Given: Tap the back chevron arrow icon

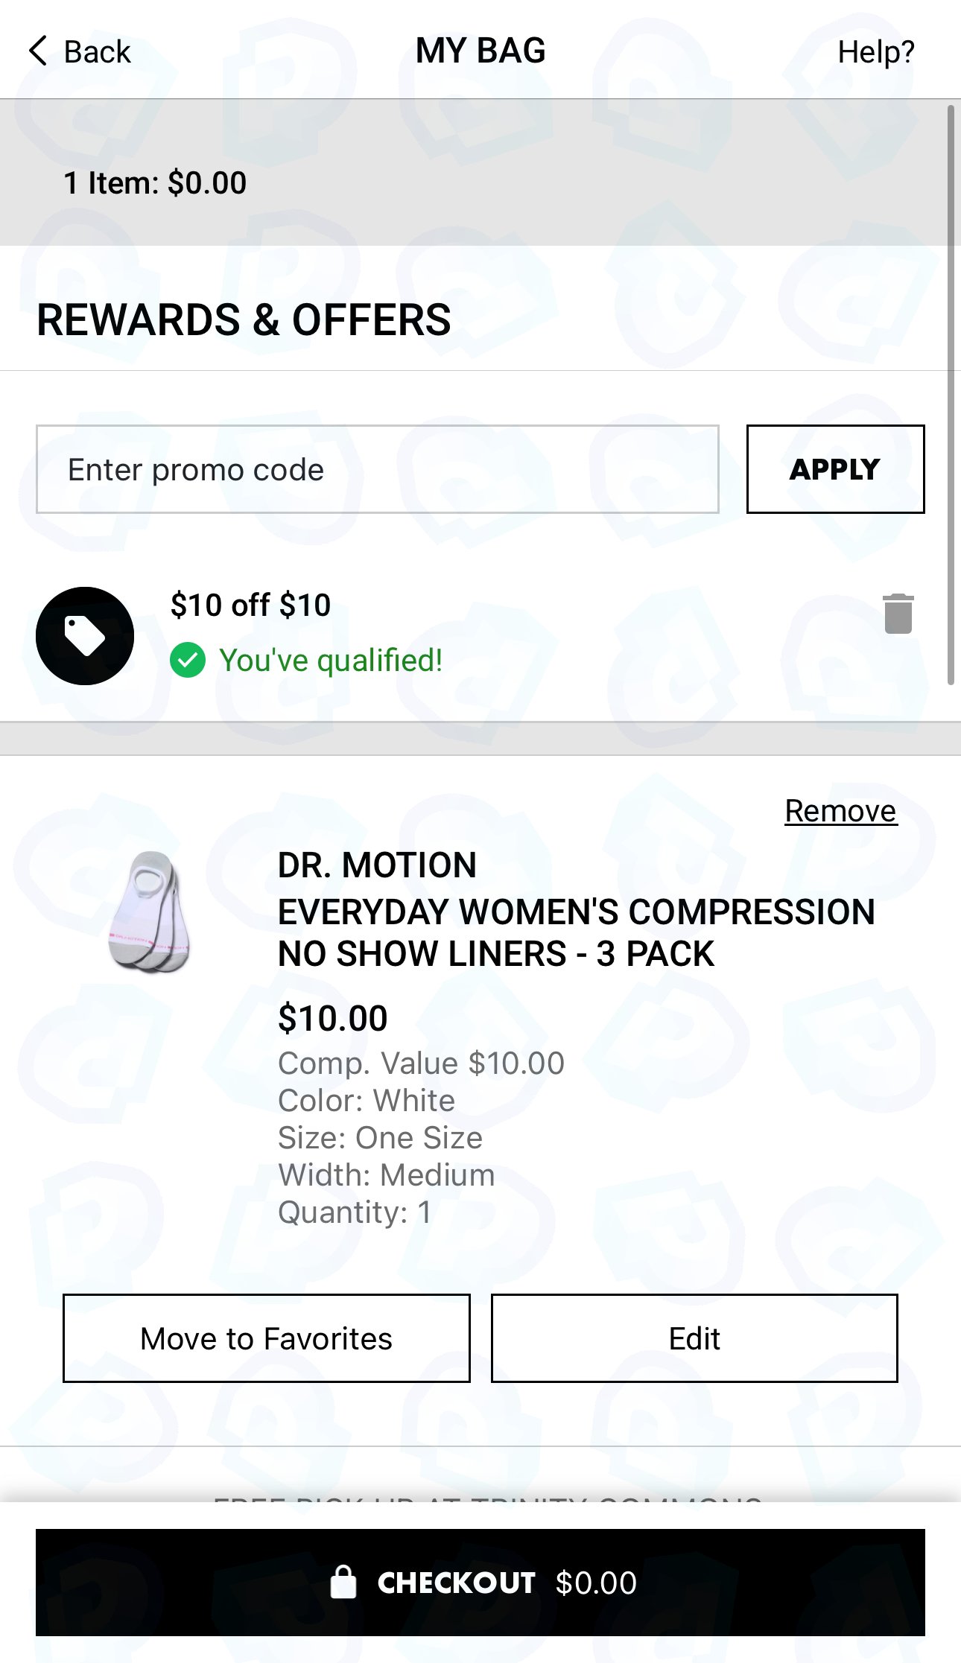Looking at the screenshot, I should [38, 51].
